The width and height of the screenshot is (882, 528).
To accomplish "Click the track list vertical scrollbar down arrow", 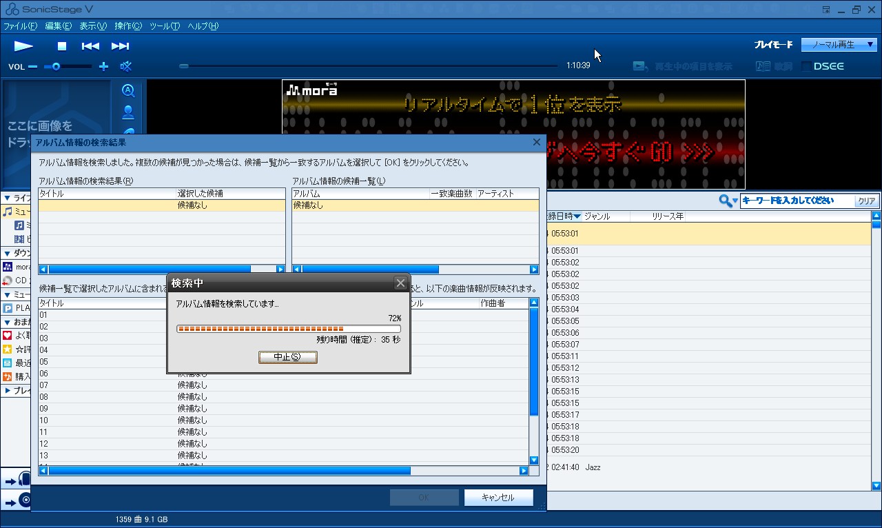I will tap(533, 460).
